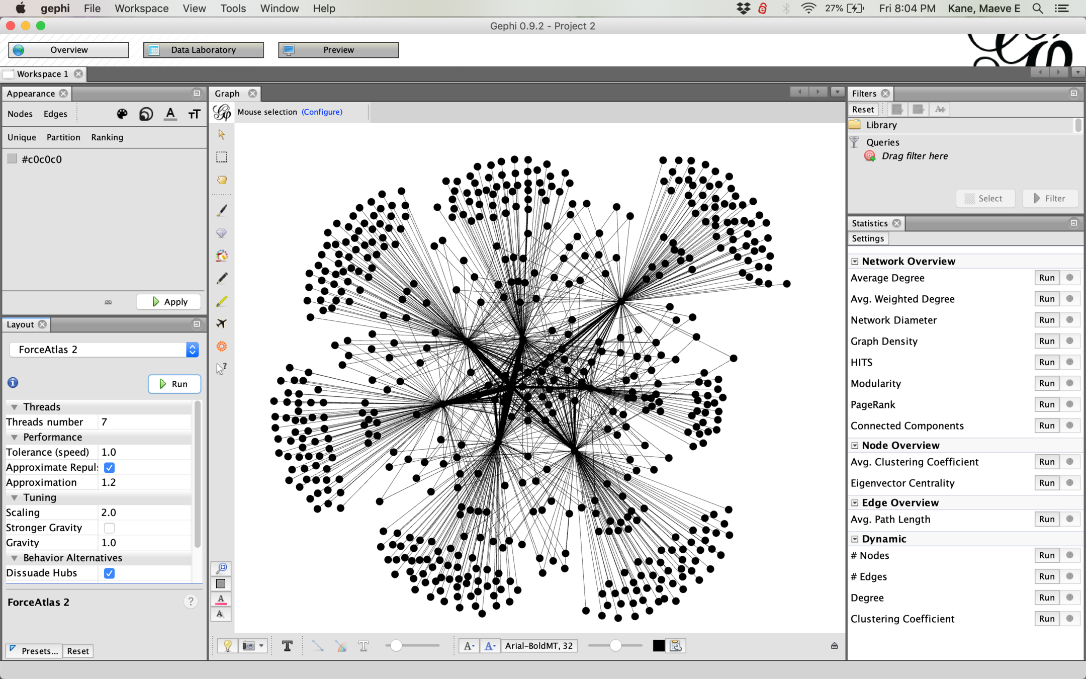Click the label size icon in Appearance
Image resolution: width=1086 pixels, height=679 pixels.
tap(195, 114)
